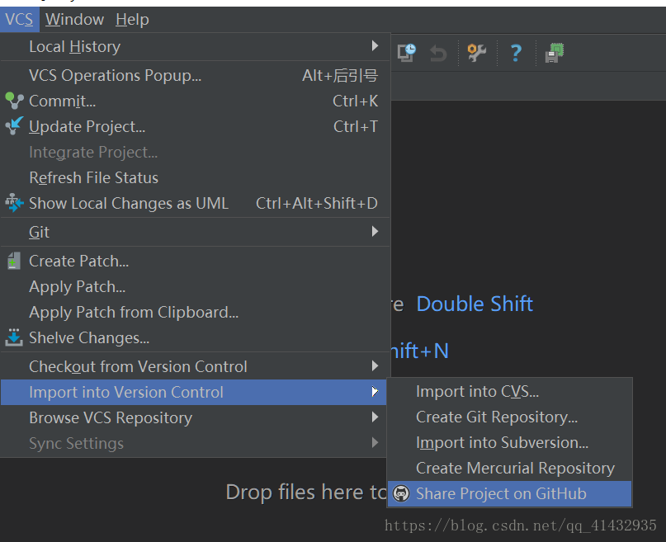Choose Update Project...
The width and height of the screenshot is (666, 542).
click(x=195, y=126)
